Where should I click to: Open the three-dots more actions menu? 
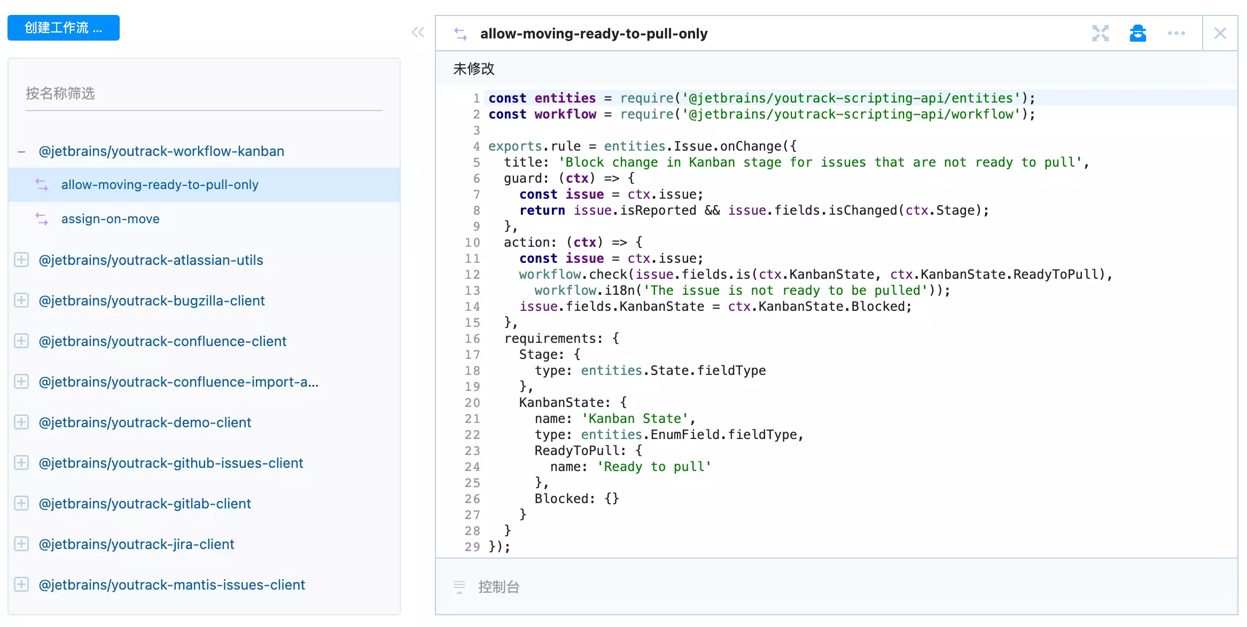1176,33
